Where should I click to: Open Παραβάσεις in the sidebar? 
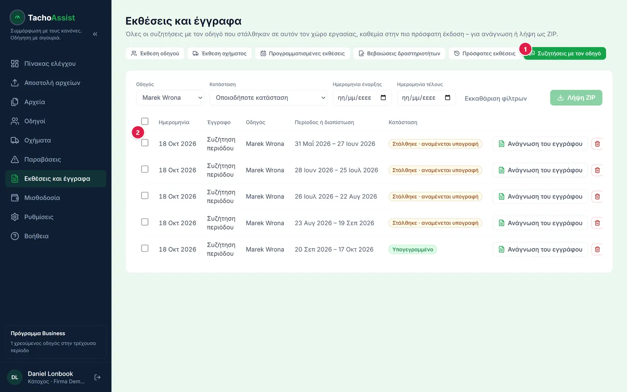click(x=56, y=159)
